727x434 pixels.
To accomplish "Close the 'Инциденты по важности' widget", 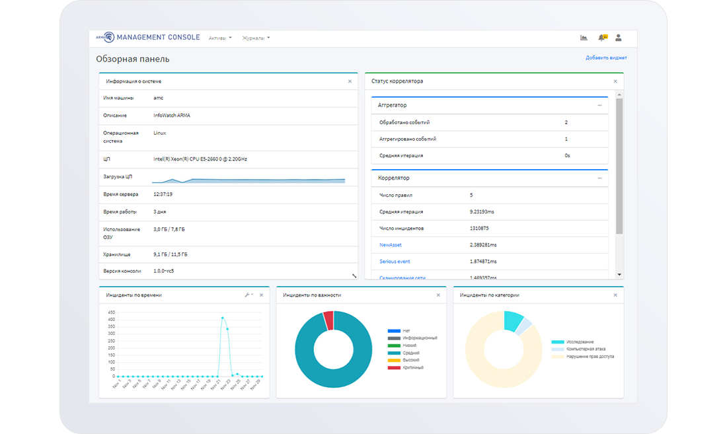I will (438, 295).
